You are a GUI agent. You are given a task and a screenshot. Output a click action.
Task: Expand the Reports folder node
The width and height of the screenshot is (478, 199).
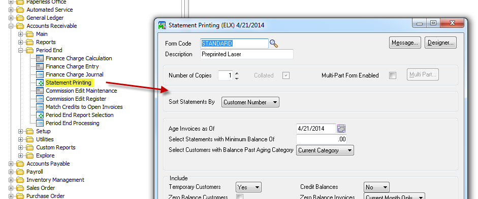click(20, 42)
